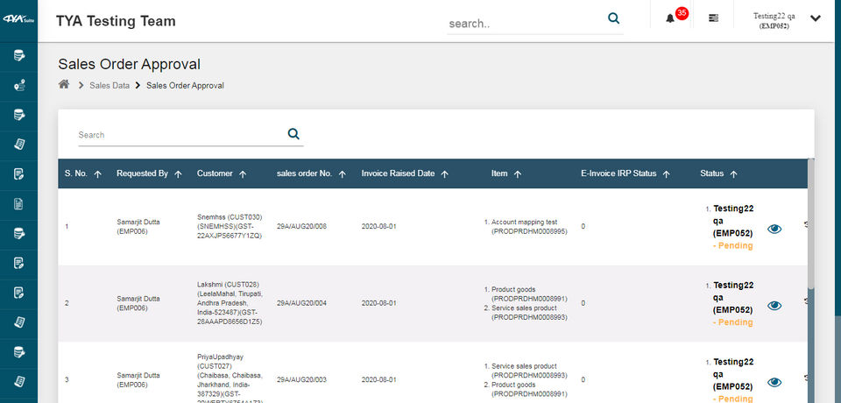
Task: Open the Sales Data breadcrumb link
Action: (x=110, y=85)
